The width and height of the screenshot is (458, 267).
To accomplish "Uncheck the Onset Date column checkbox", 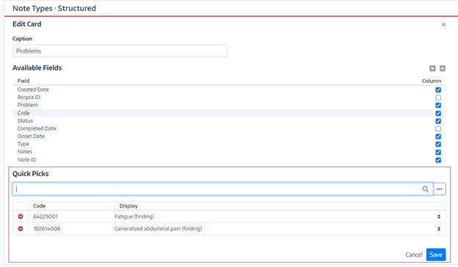I will (x=438, y=136).
